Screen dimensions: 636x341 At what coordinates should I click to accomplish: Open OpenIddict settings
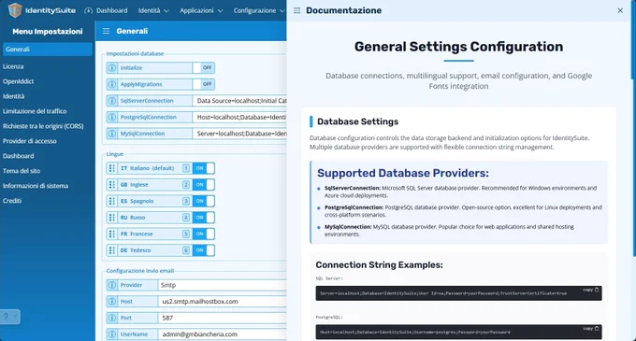(x=19, y=81)
